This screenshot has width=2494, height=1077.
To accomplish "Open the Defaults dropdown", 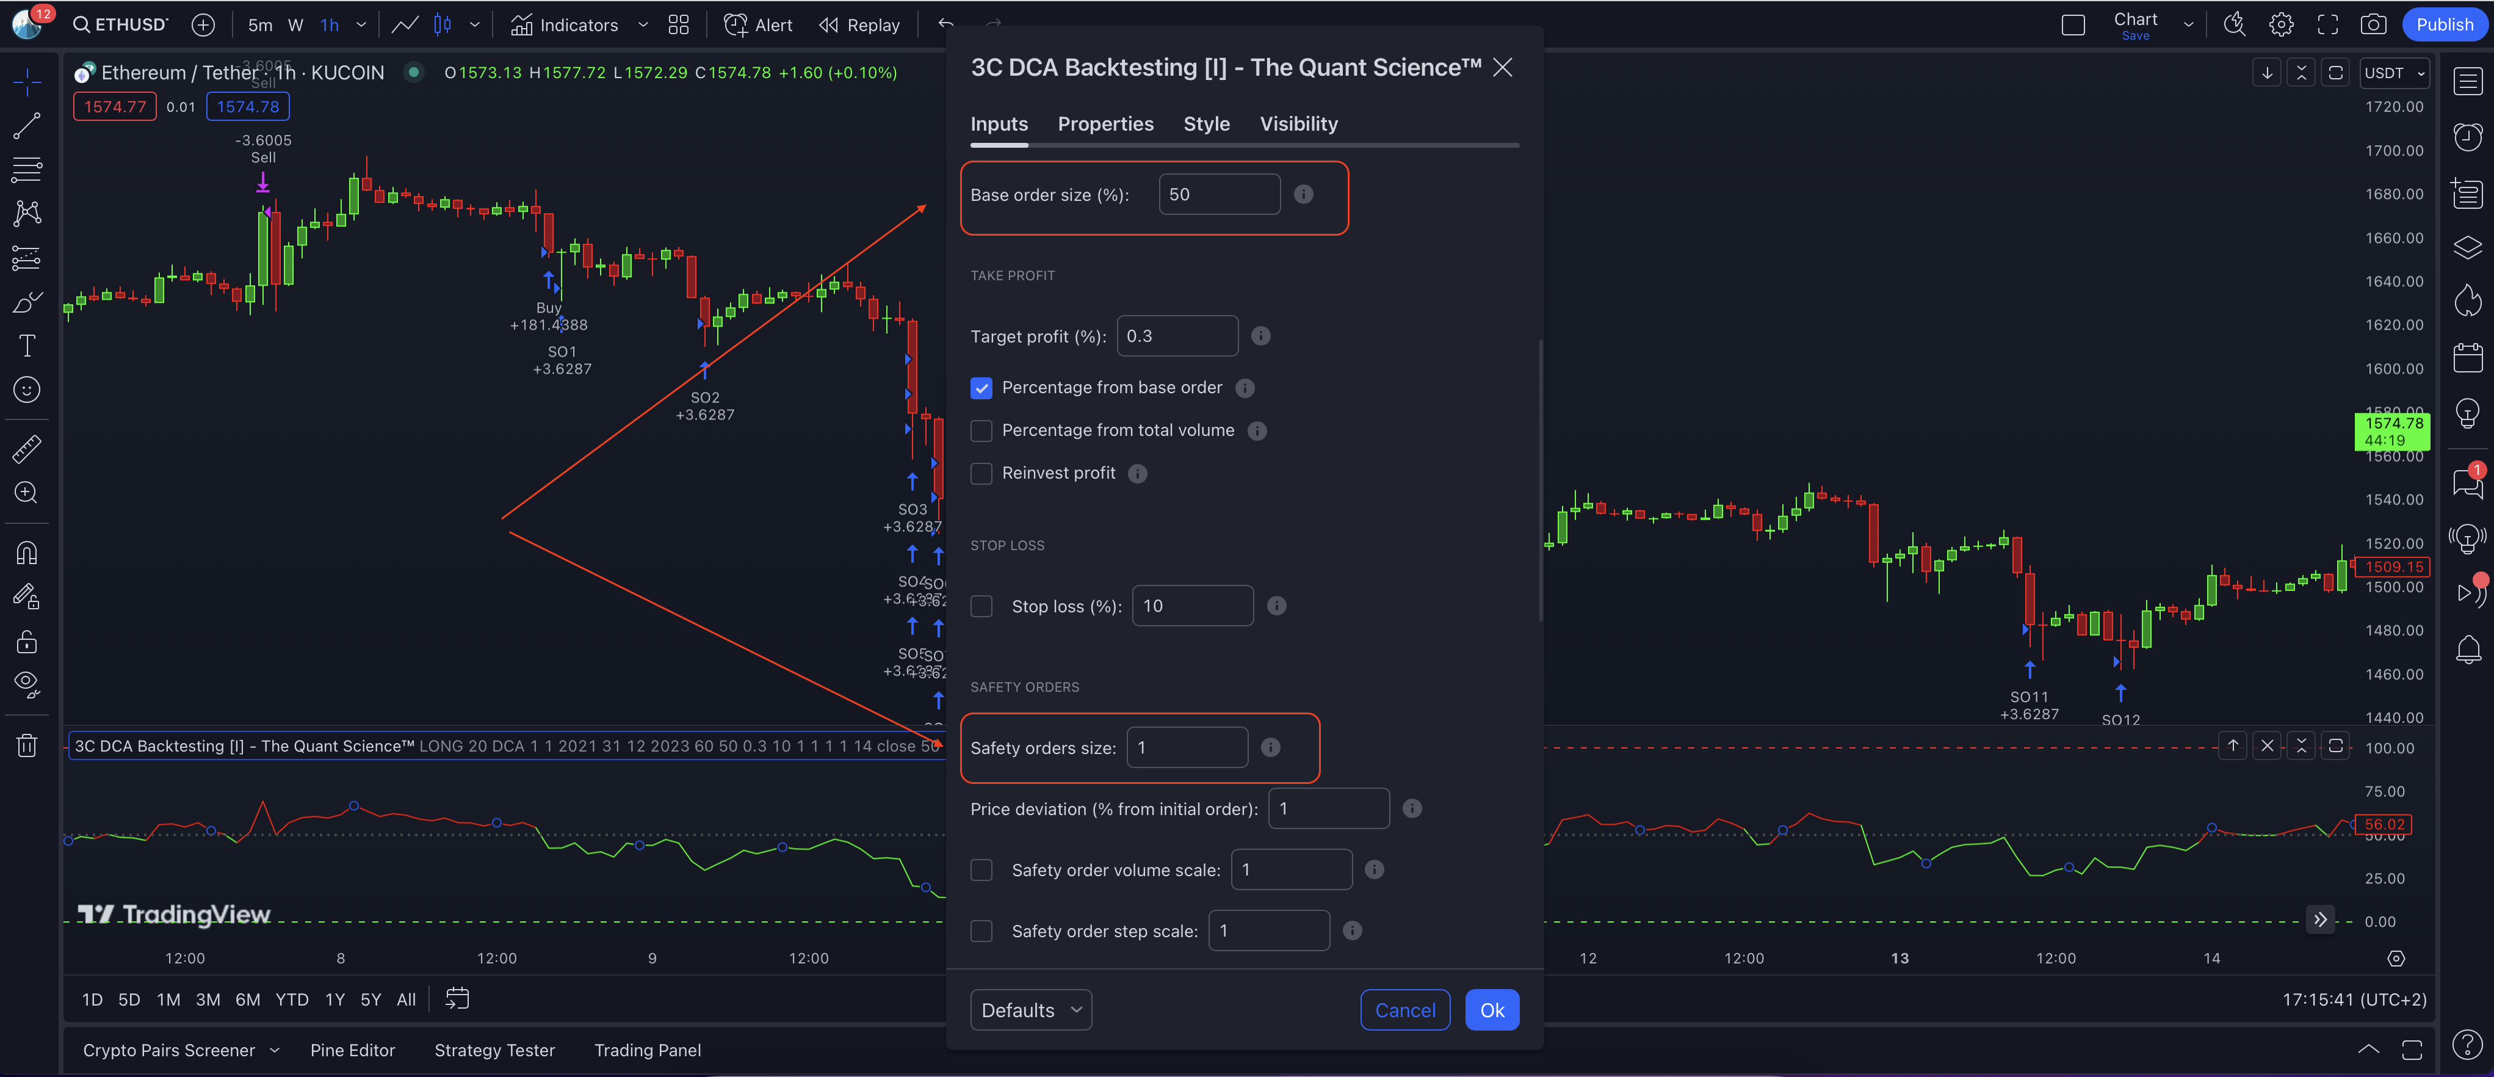I will (1031, 1010).
